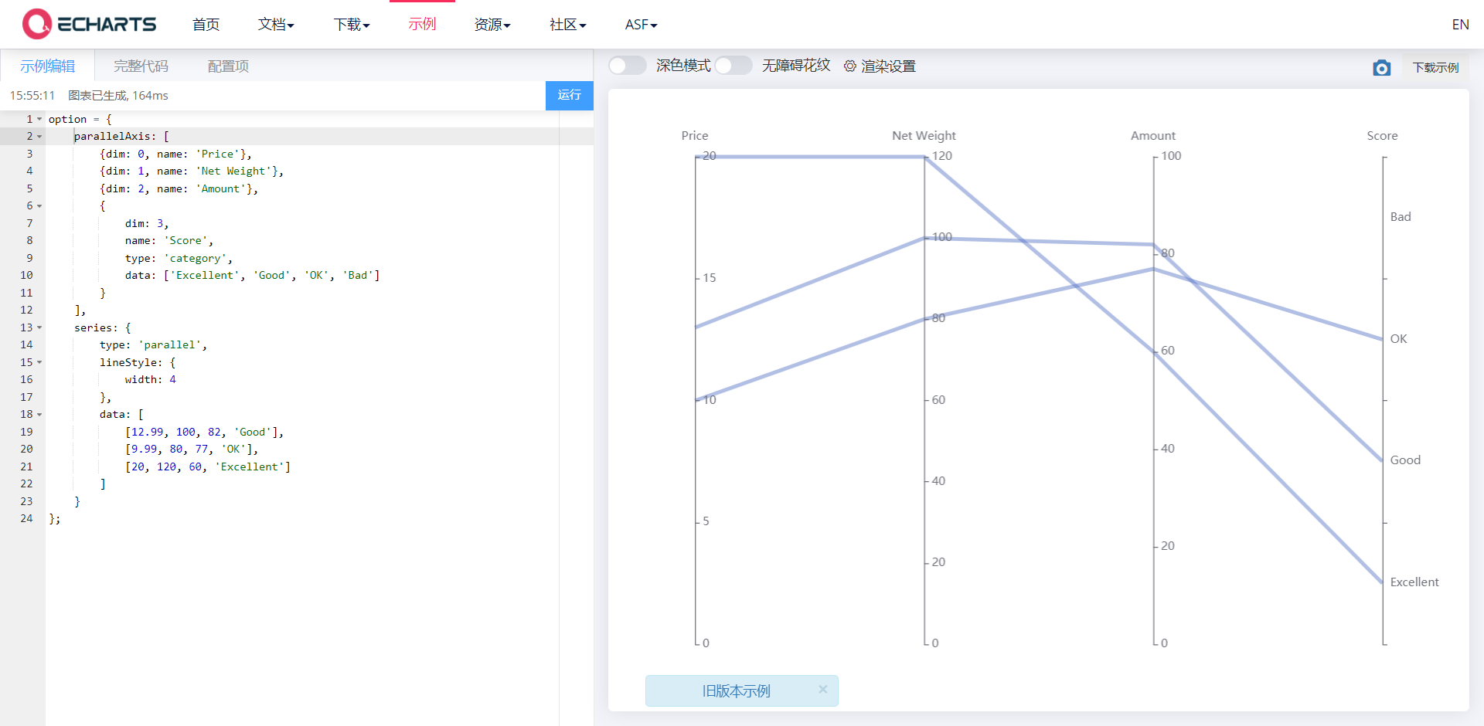Collapse parallelAxis fold arrow on line 2
The image size is (1484, 726).
[x=39, y=137]
